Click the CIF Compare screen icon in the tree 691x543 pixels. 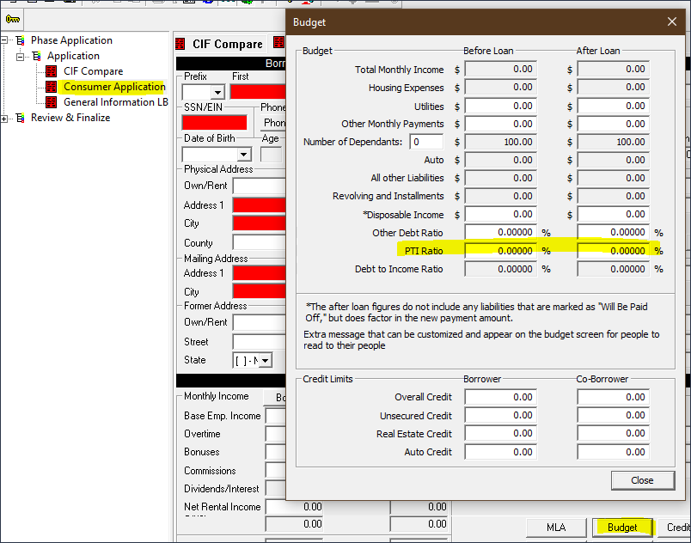point(51,70)
